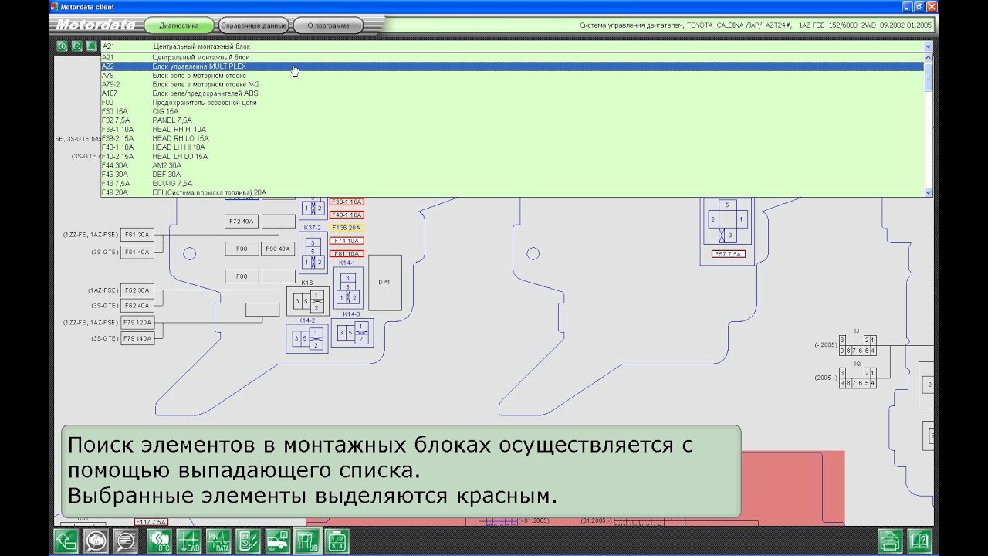Click the green fit-to-view icon beside zoom out
The height and width of the screenshot is (556, 988).
(x=91, y=46)
